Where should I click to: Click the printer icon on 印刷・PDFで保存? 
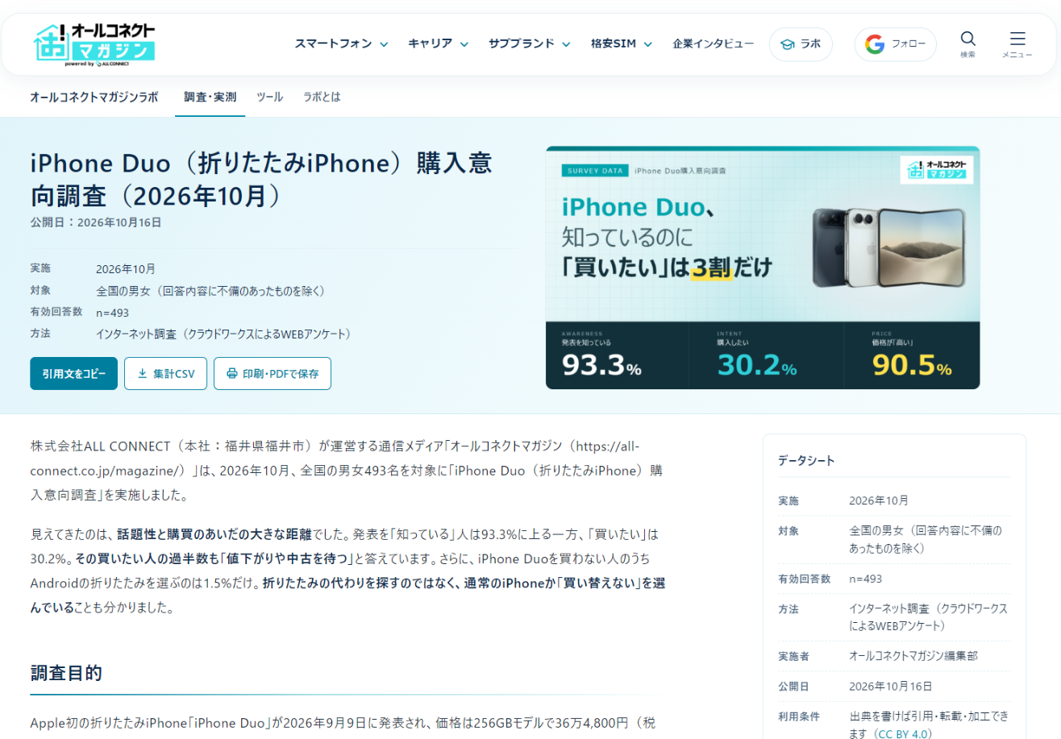coord(232,373)
